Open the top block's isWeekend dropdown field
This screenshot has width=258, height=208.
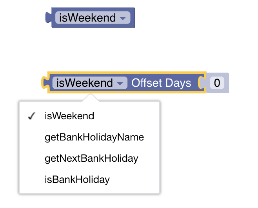pyautogui.click(x=93, y=18)
